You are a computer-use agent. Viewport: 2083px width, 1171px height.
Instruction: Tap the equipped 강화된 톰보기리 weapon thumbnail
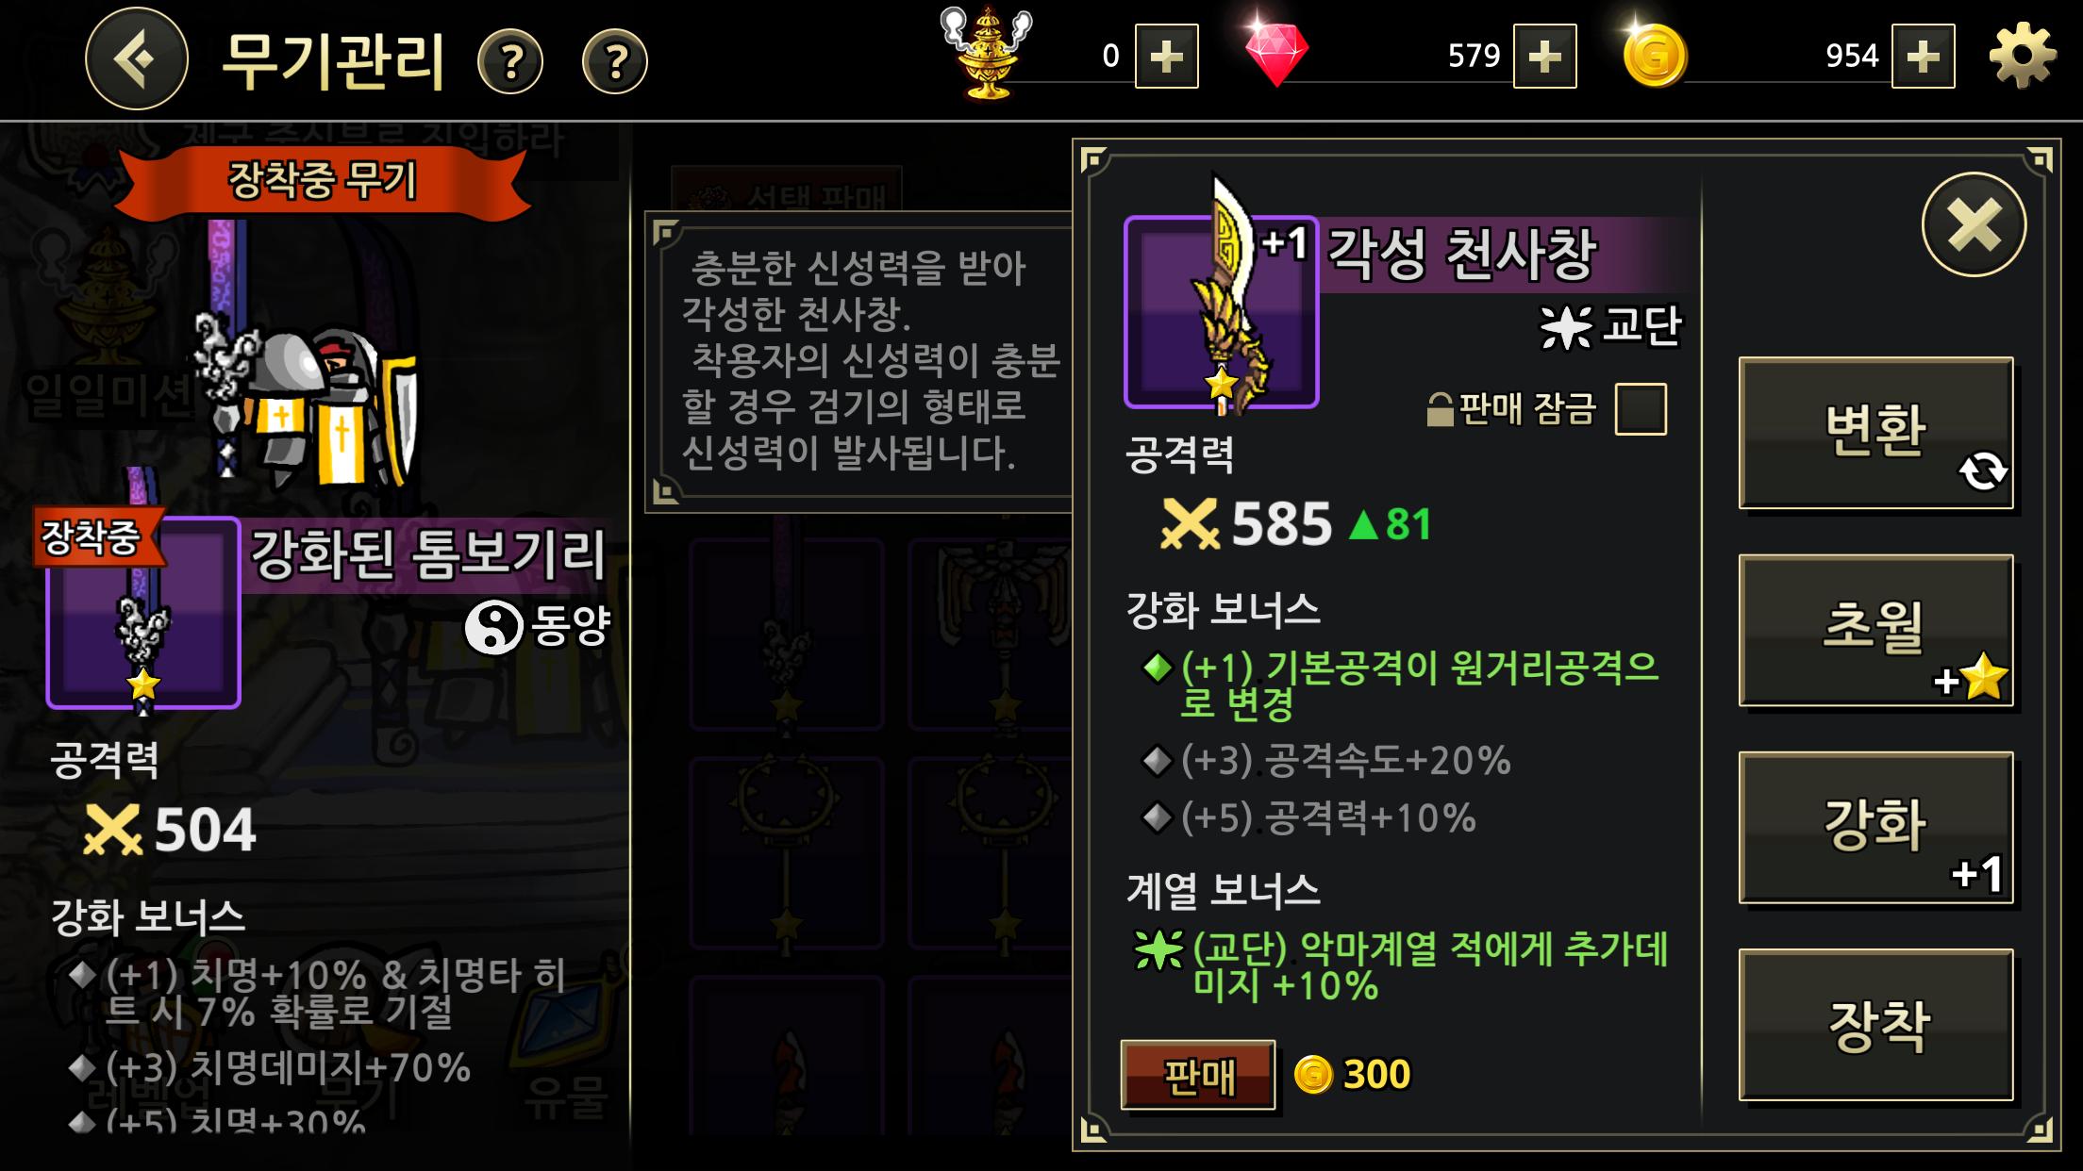[143, 612]
